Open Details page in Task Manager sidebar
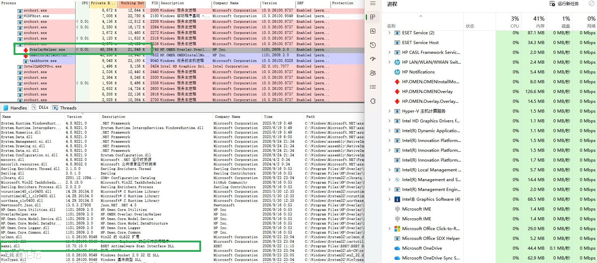 tap(373, 87)
